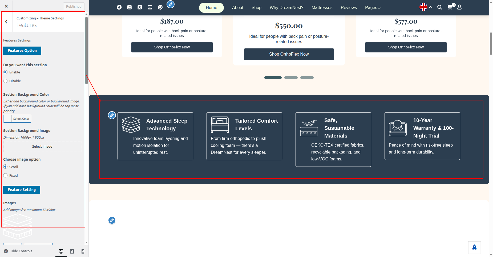Open the YouTube social icon
The image size is (493, 257).
point(150,7)
